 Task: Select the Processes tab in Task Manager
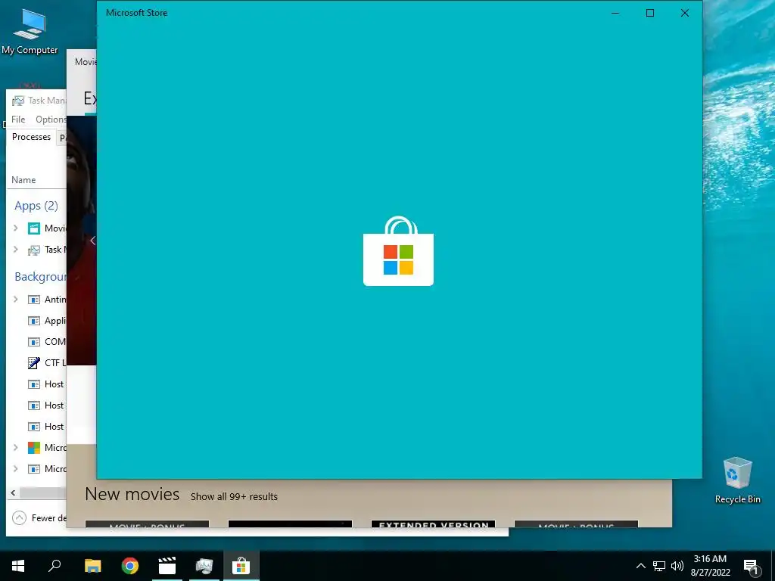[31, 137]
